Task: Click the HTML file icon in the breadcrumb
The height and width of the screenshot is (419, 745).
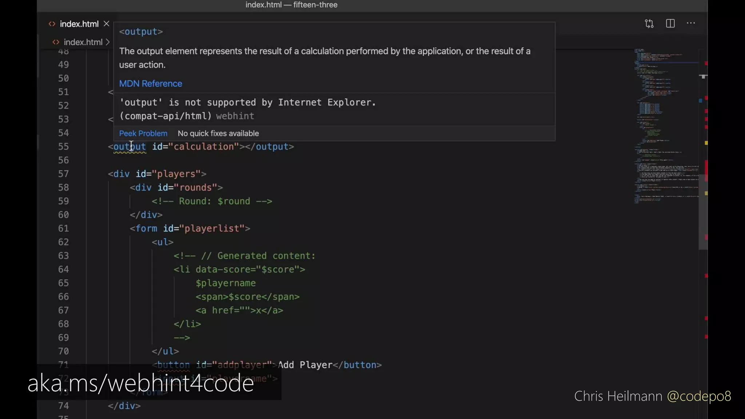Action: 56,42
